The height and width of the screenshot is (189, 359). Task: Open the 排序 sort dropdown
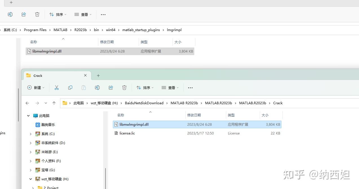click(x=145, y=88)
